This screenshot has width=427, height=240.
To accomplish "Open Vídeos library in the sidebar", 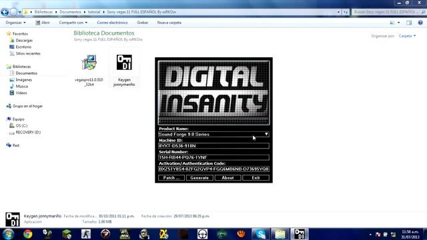I will [x=18, y=93].
